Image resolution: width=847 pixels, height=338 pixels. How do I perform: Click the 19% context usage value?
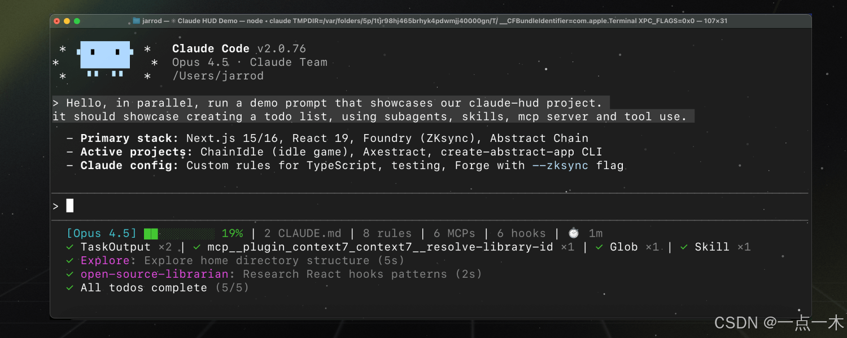pyautogui.click(x=232, y=233)
